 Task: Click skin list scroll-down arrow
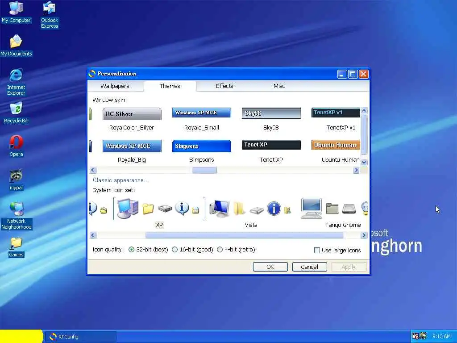(x=364, y=163)
